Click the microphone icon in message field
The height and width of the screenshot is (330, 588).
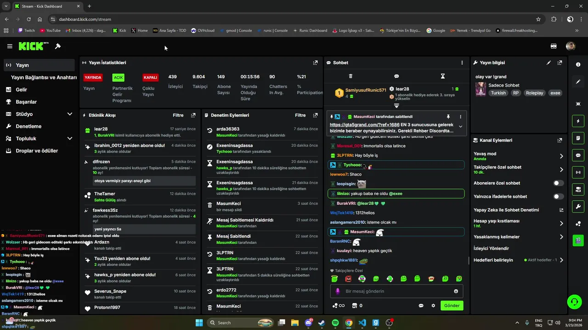(338, 291)
